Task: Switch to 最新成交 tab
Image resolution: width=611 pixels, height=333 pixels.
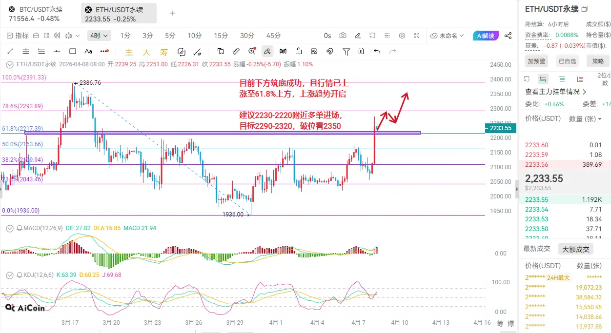Action: click(x=537, y=249)
